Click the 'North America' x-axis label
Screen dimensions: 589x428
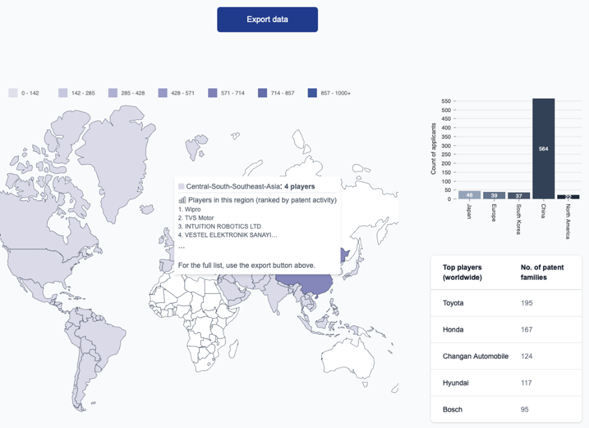pyautogui.click(x=568, y=222)
